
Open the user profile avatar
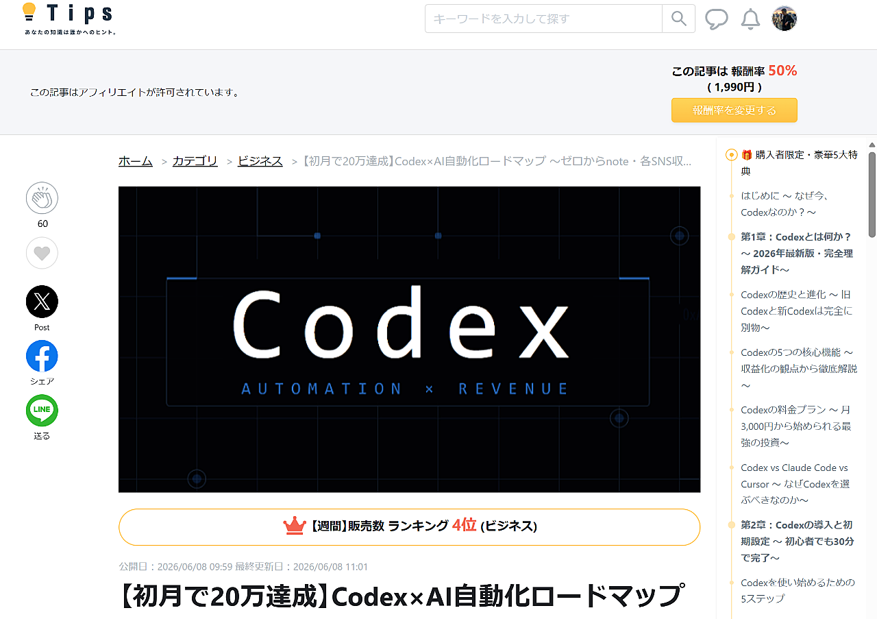(x=785, y=19)
